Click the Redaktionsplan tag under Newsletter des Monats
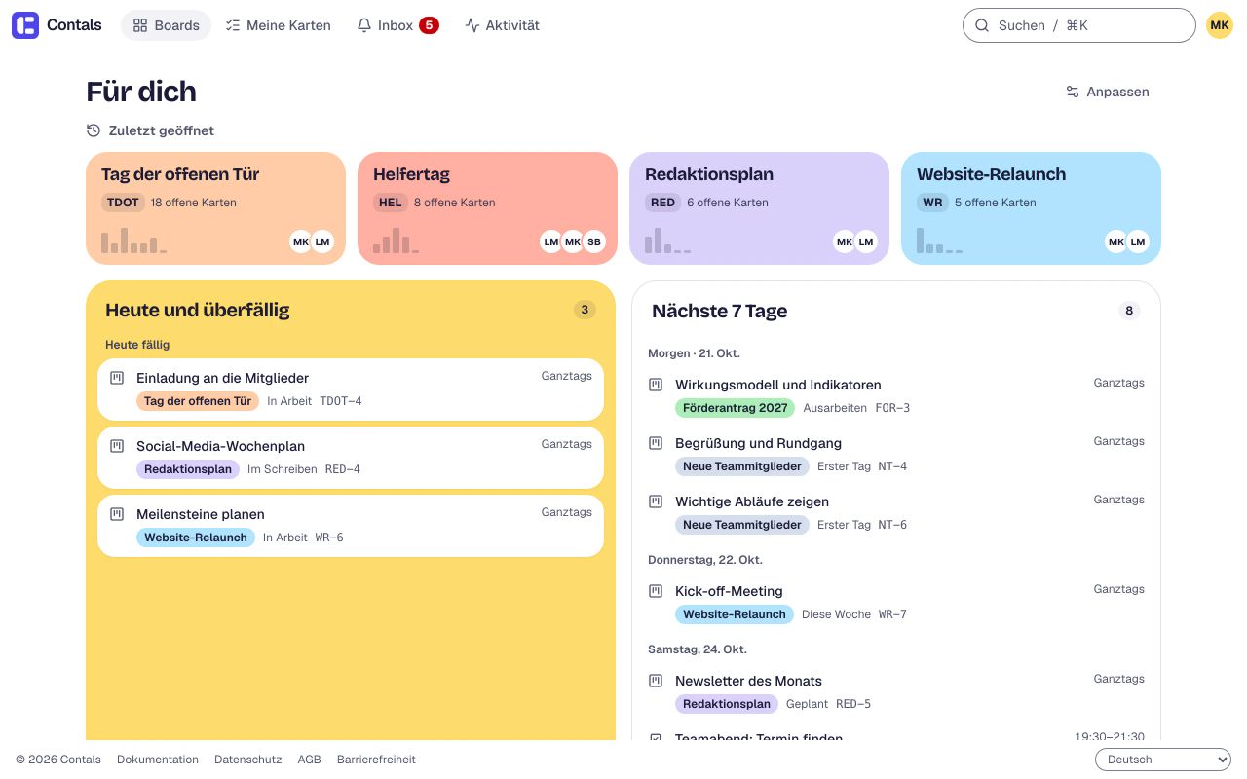The image size is (1247, 779). (x=727, y=704)
